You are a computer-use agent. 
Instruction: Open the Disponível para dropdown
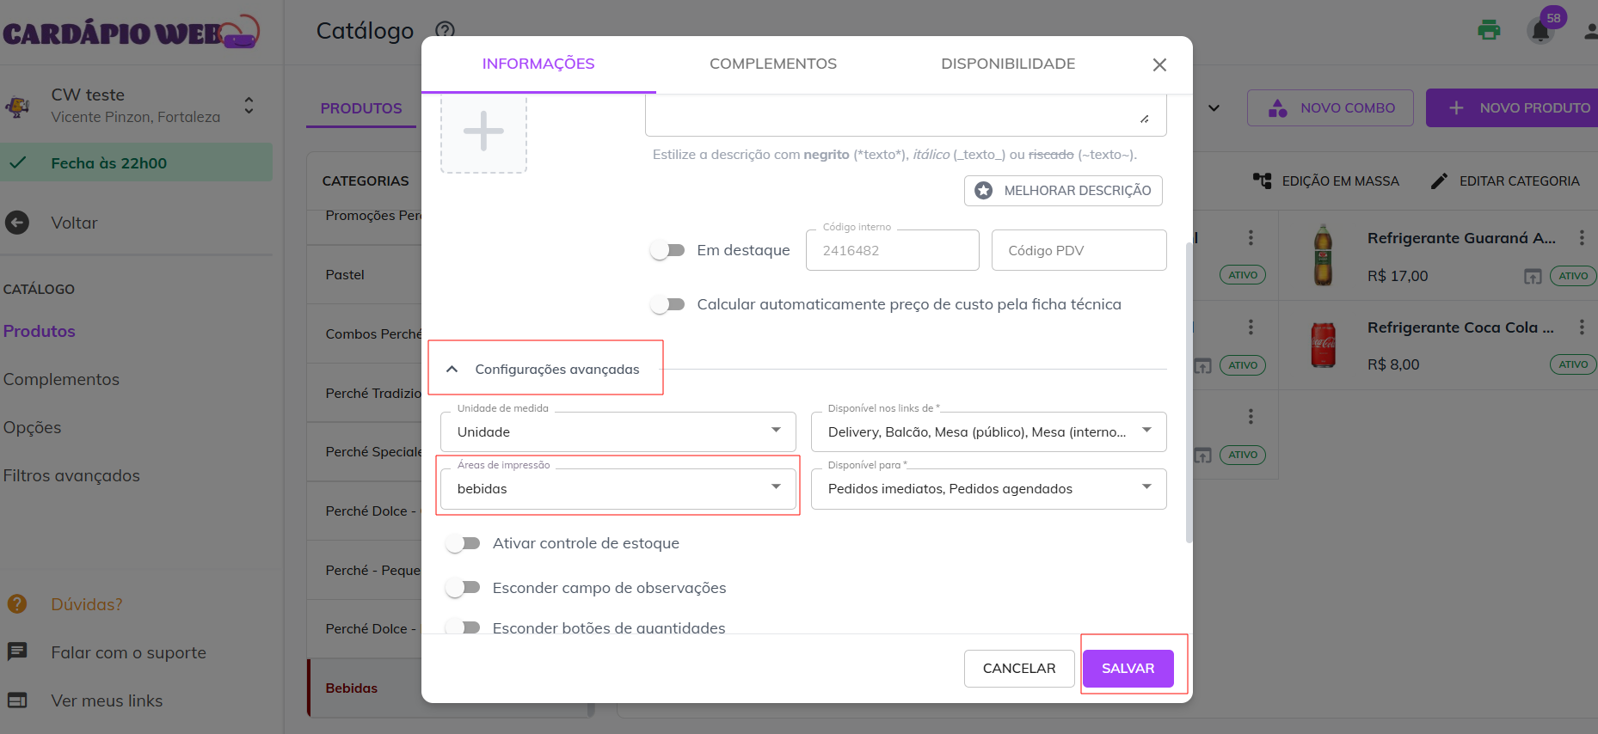click(988, 488)
